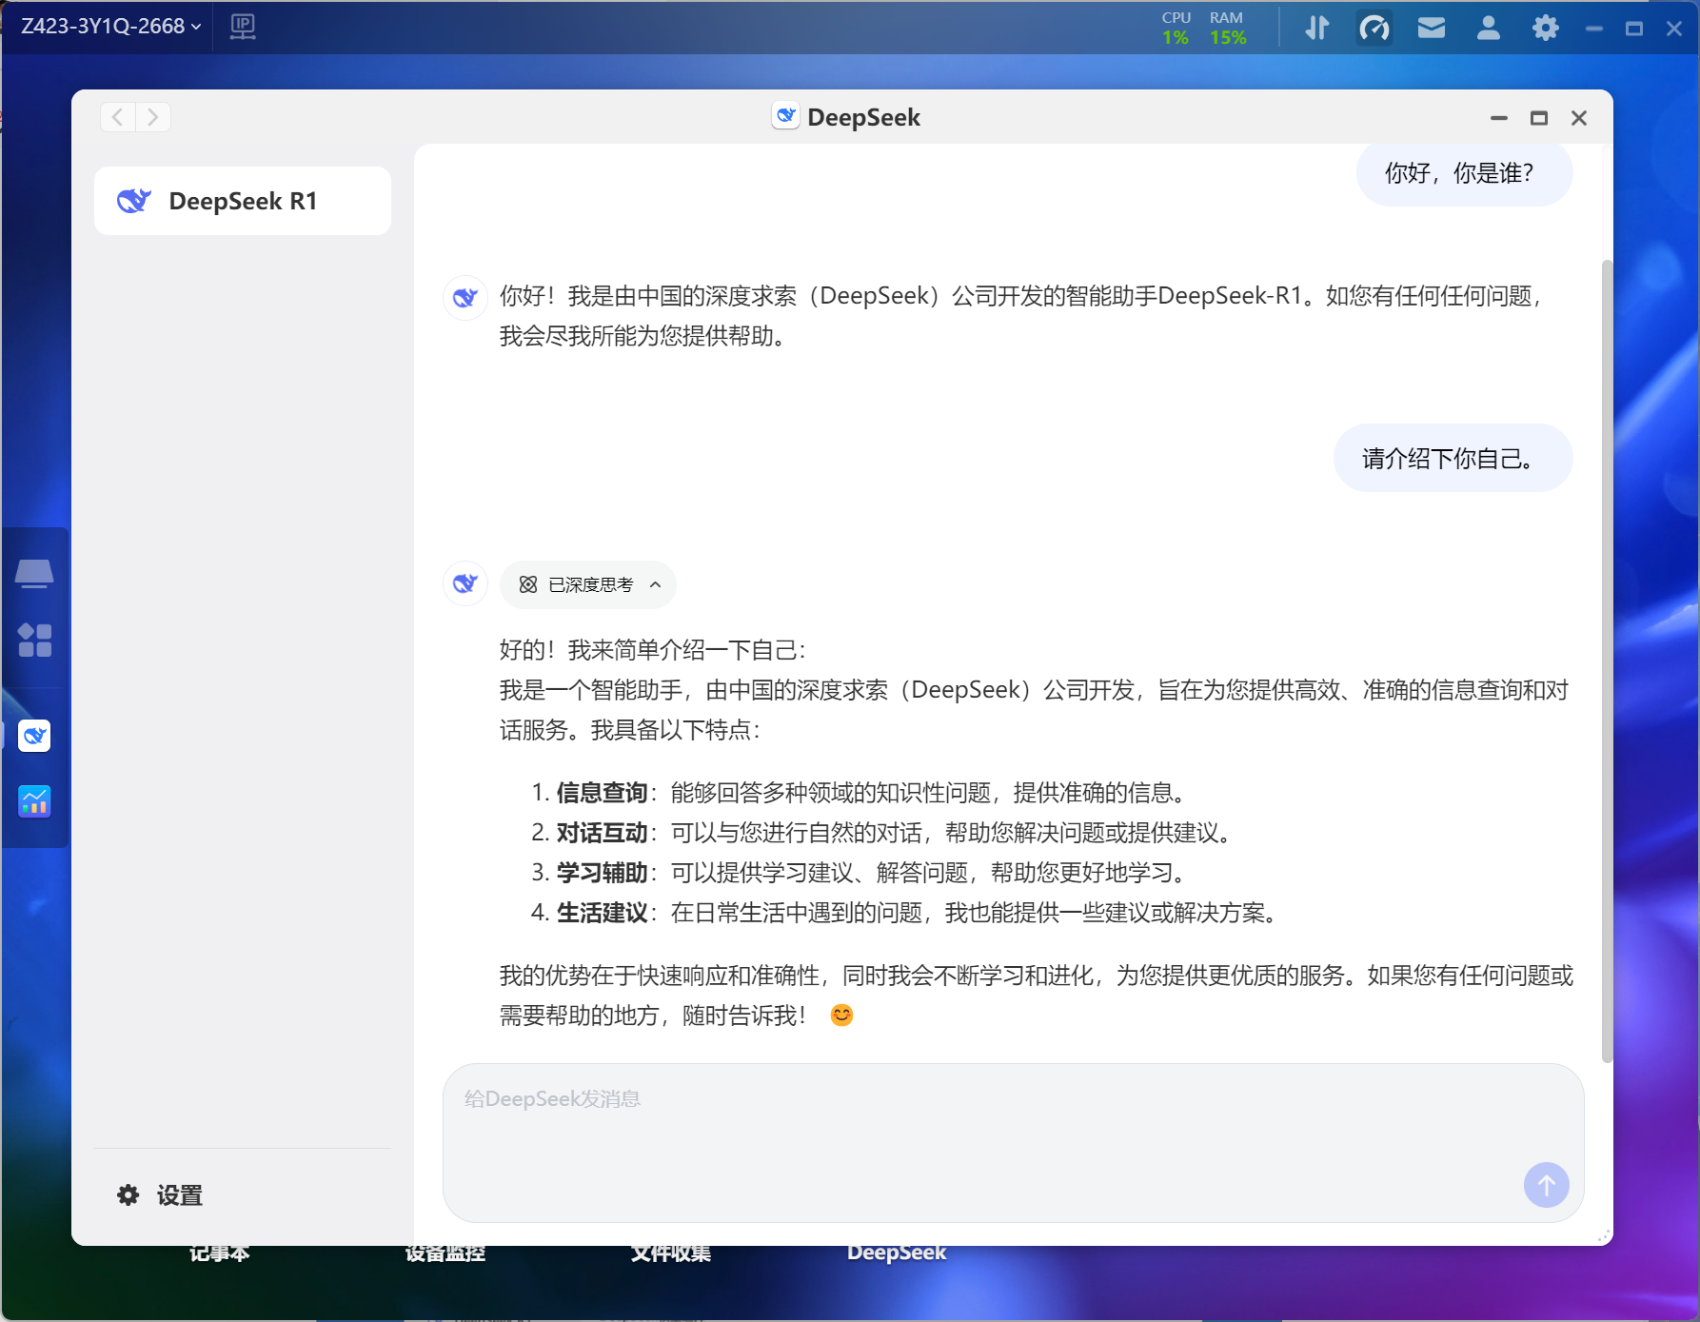This screenshot has width=1700, height=1322.
Task: Close the DeepSeek window
Action: point(1579,118)
